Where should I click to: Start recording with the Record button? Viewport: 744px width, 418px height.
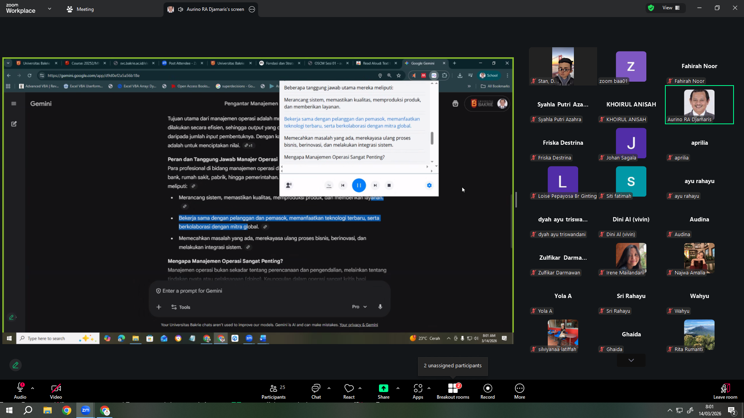pos(487,391)
